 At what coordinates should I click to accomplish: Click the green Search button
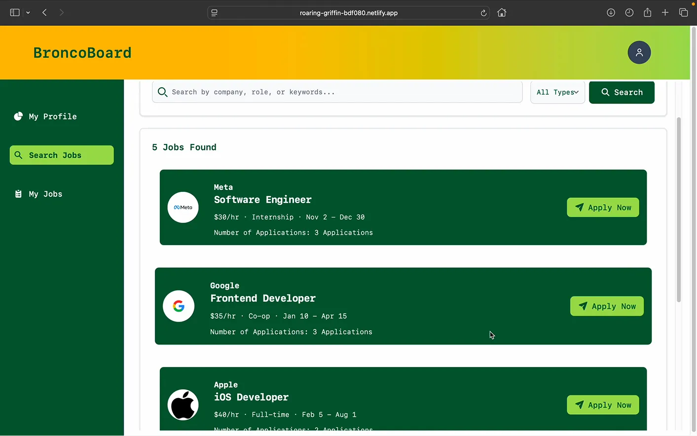pyautogui.click(x=622, y=92)
